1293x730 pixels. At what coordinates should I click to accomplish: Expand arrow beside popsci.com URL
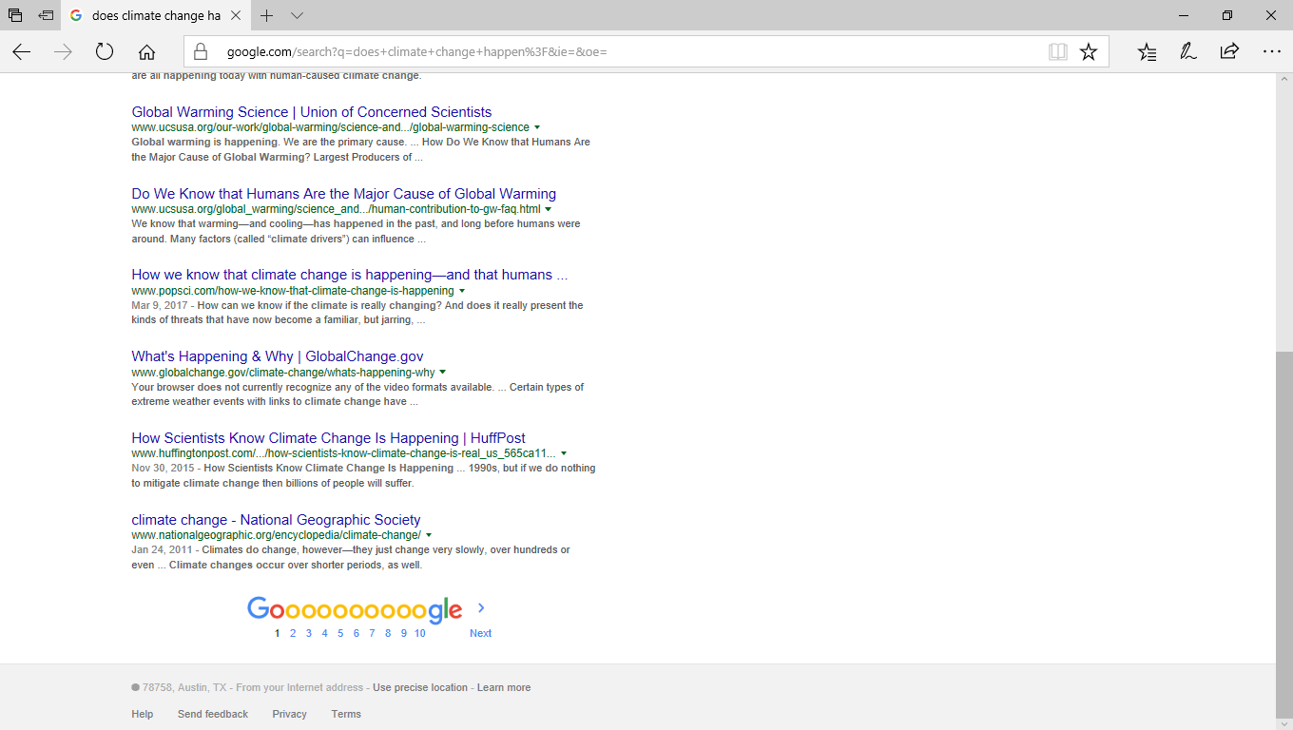coord(462,291)
